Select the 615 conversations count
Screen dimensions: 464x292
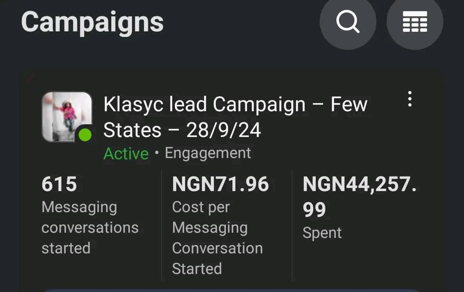click(59, 184)
